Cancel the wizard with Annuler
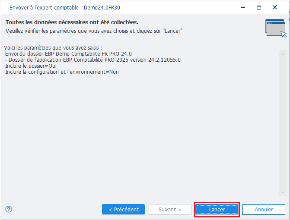Screen dimensions: 290x220 coord(264,210)
